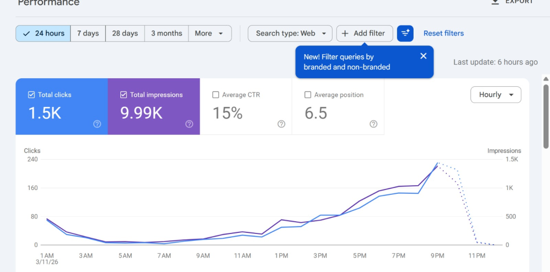Click the EXPORT button text

click(x=519, y=2)
